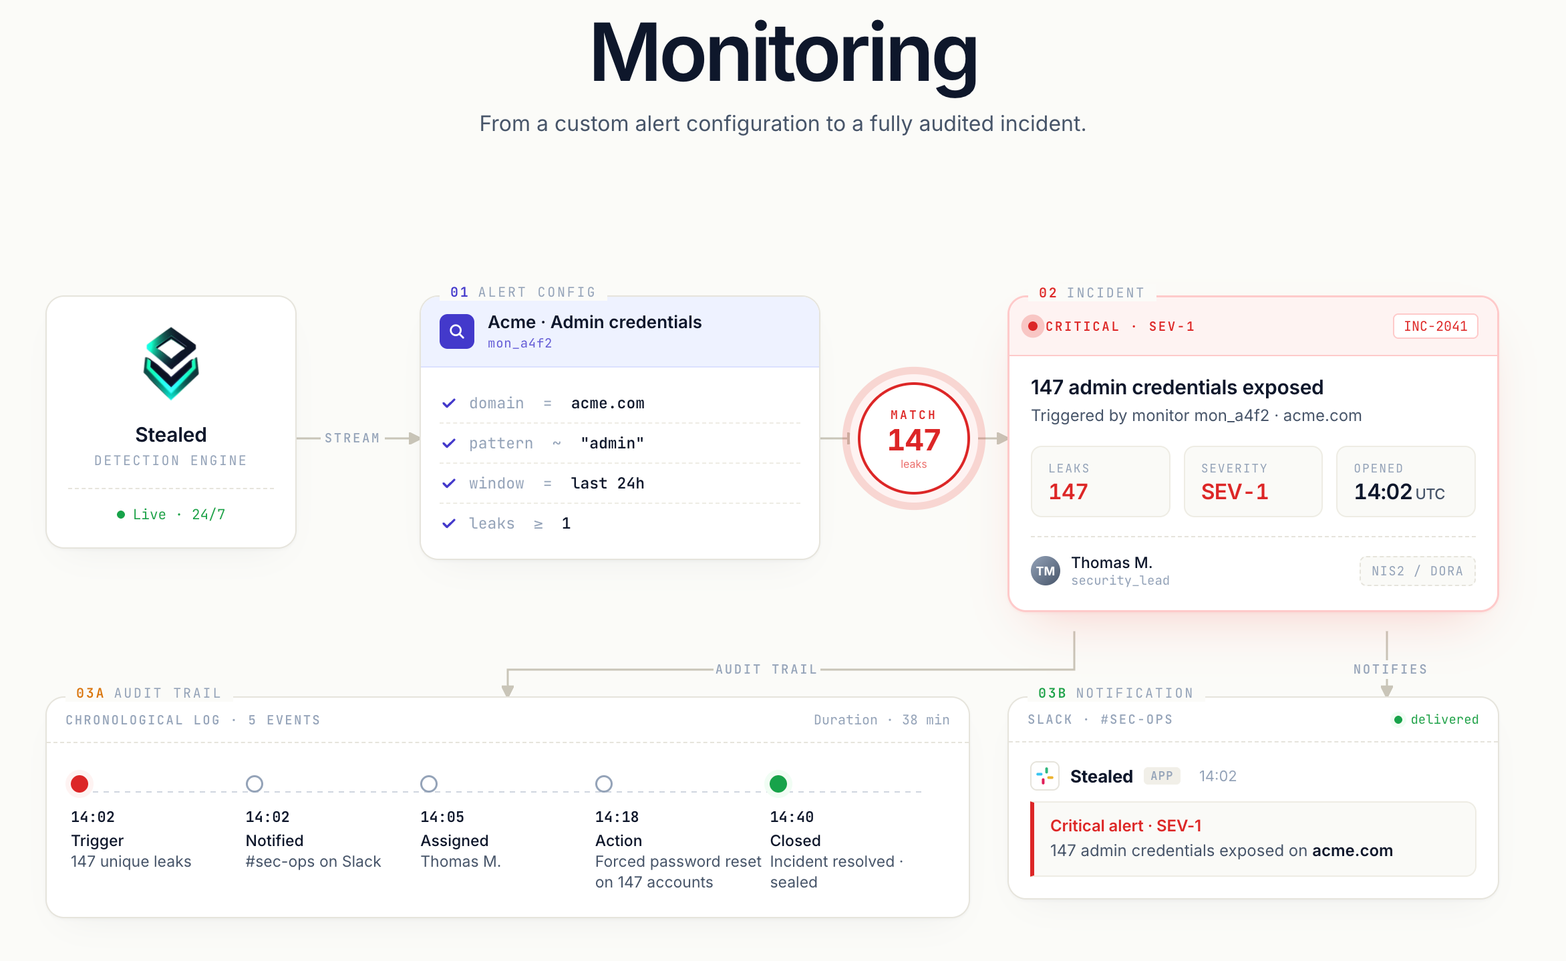Select the magnifier icon on Admin credentials alert

point(457,331)
